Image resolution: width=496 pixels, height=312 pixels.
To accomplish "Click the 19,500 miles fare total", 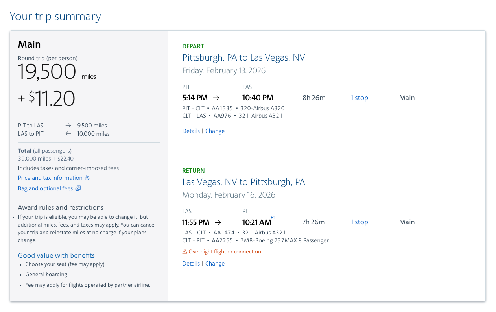I will coord(47,72).
